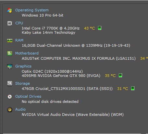Open the Audio section heading
This screenshot has width=148, height=134.
click(20, 109)
